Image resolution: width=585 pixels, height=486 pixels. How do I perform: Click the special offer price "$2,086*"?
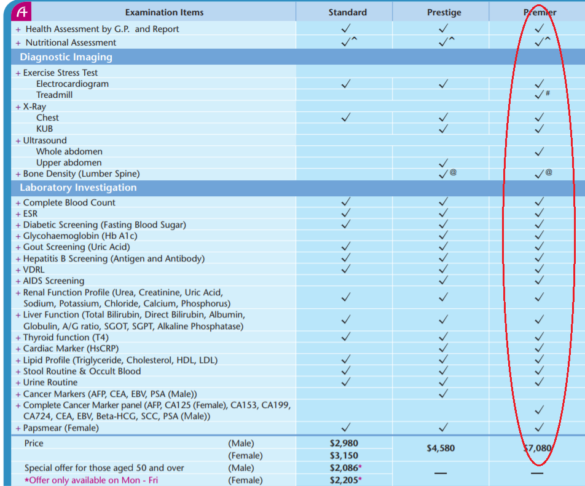point(345,468)
